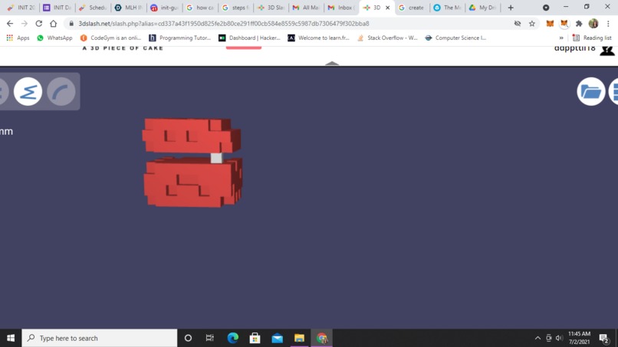Click the red voxel 3D model

pyautogui.click(x=192, y=162)
